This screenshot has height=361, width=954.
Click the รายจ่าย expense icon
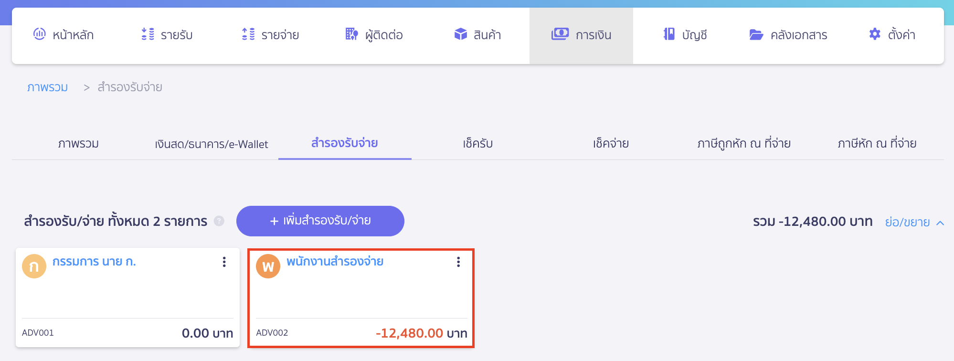pyautogui.click(x=248, y=34)
